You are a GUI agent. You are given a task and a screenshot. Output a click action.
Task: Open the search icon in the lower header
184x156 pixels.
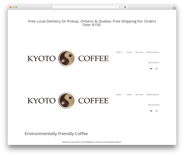(156, 111)
